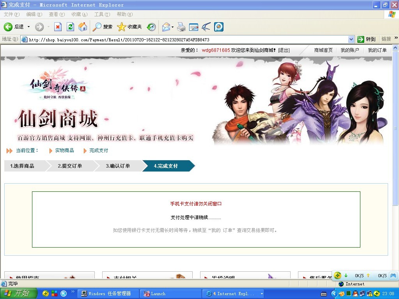Viewport: 399px width, 299px height.
Task: Click the Windows Start (开始) button
Action: 18,294
